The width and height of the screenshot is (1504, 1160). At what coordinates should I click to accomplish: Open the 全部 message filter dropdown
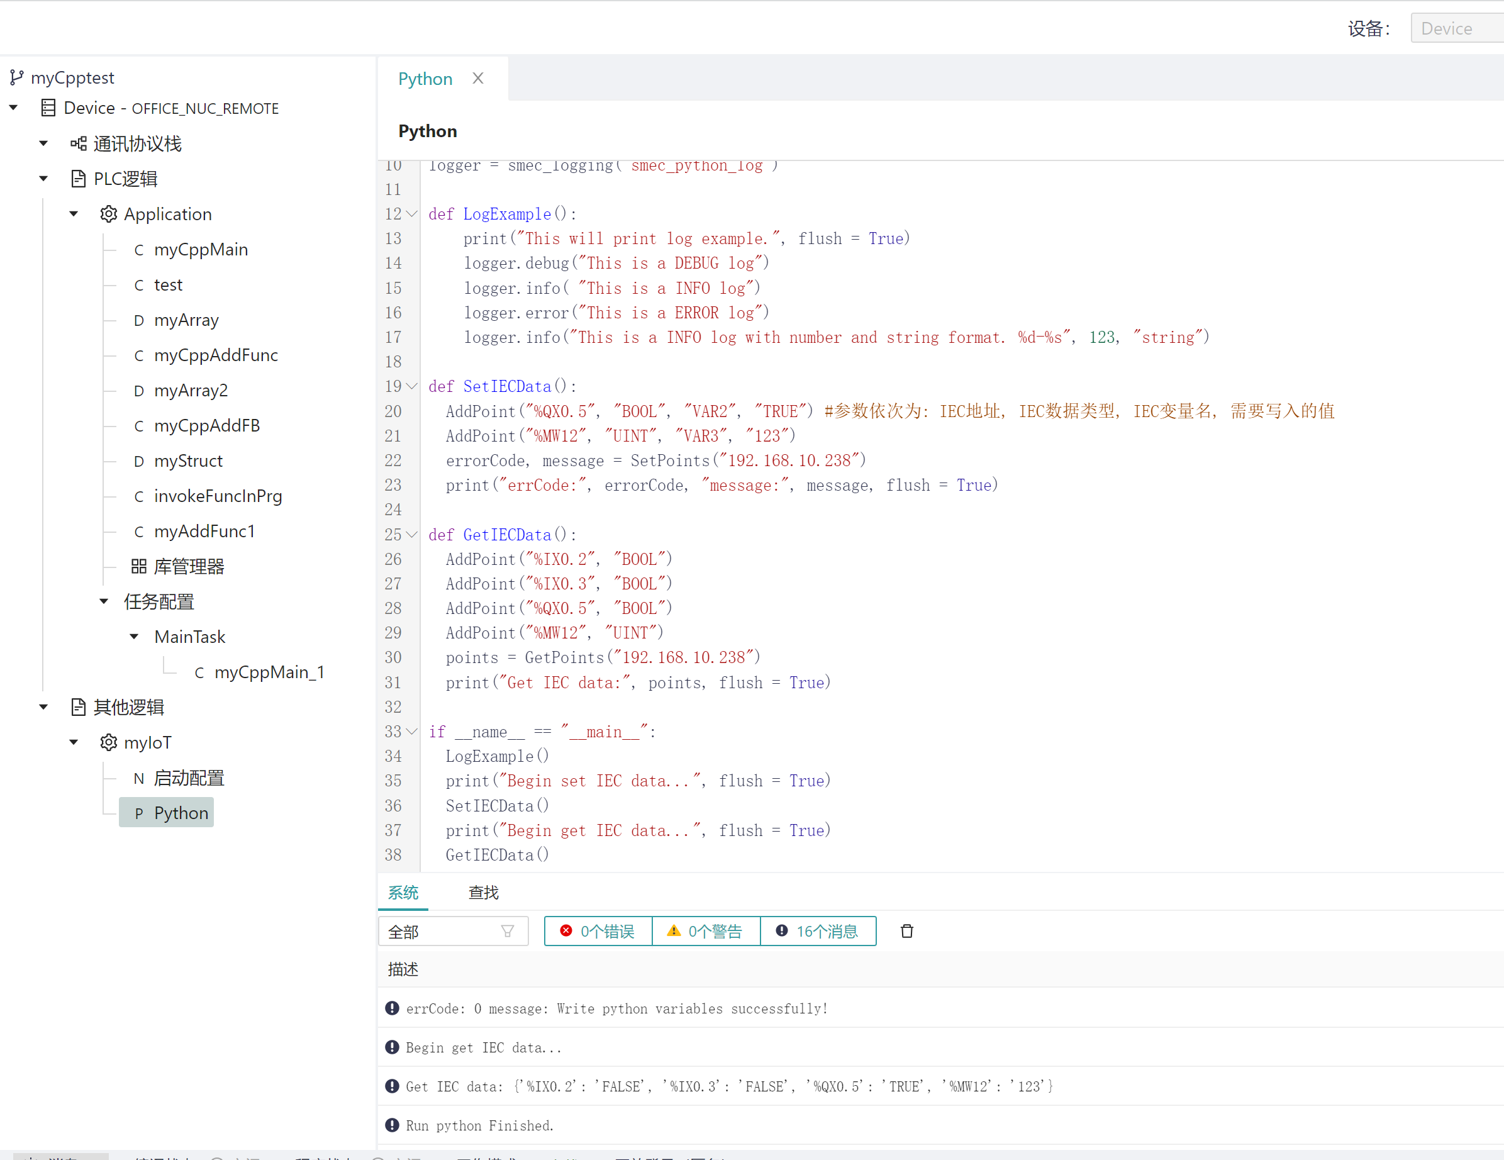[453, 931]
